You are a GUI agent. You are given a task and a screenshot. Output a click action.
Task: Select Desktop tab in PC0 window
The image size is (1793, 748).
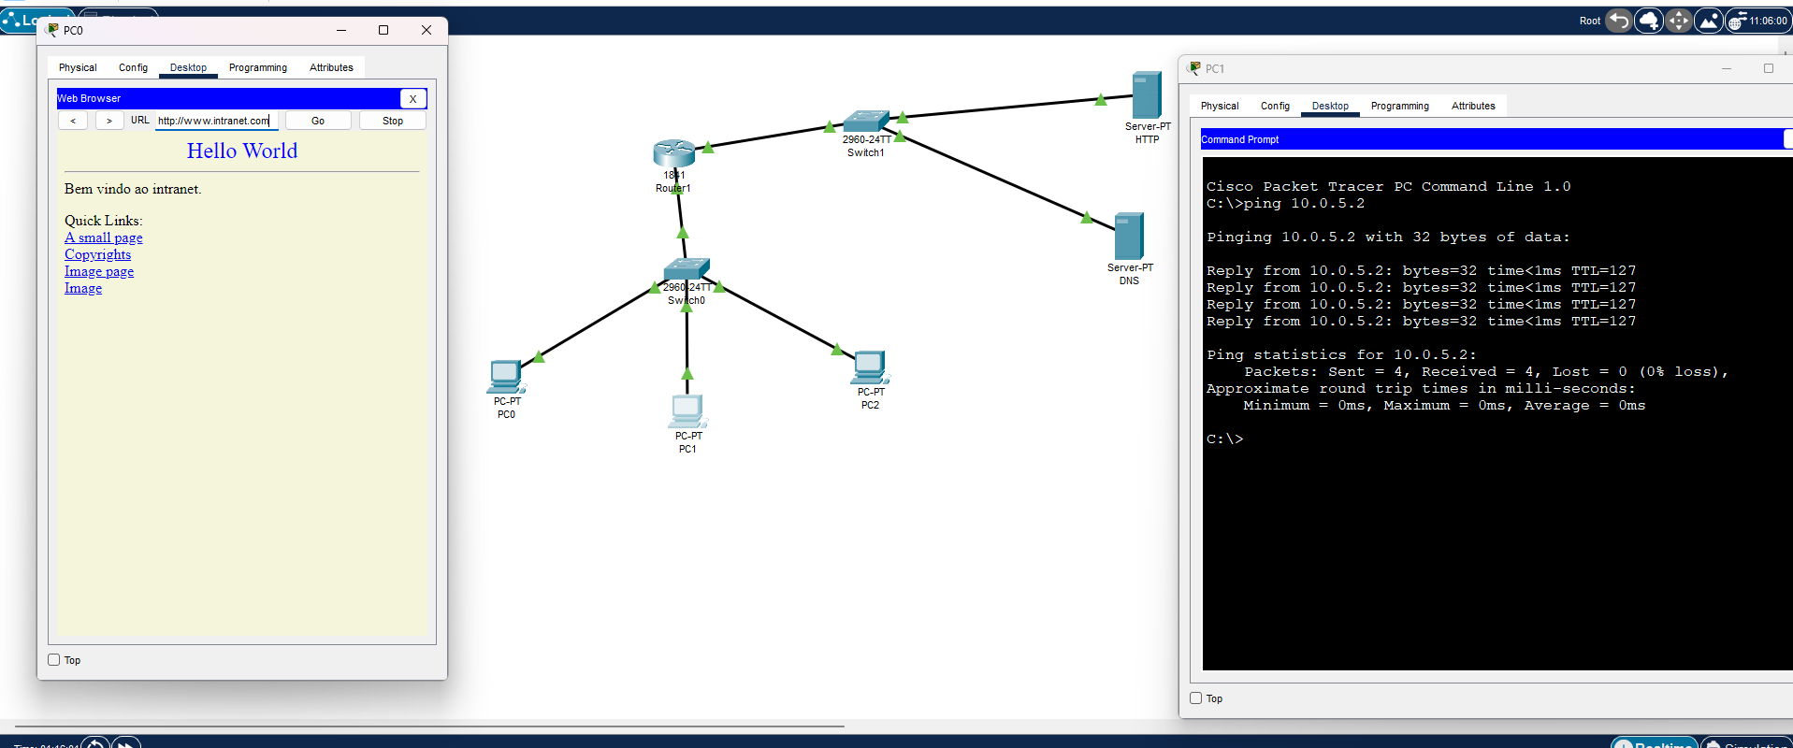[188, 67]
